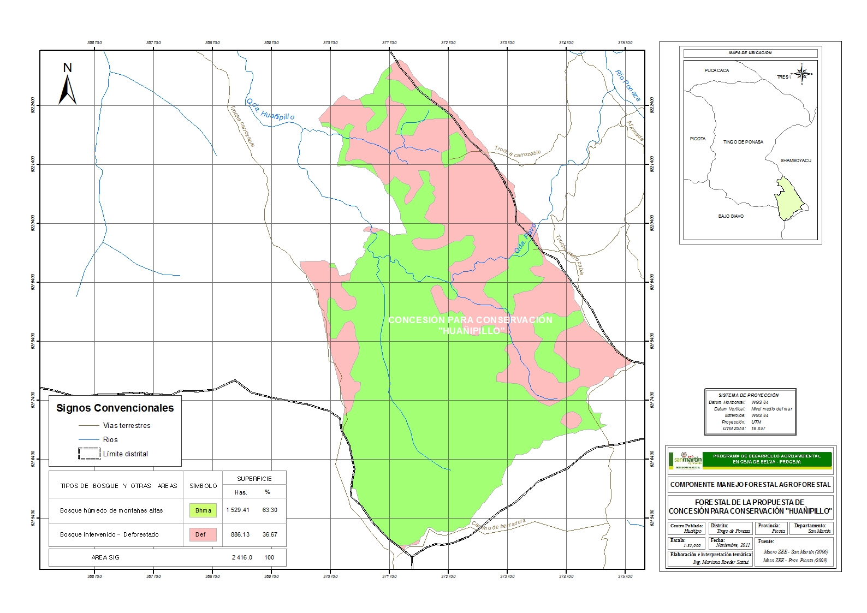The width and height of the screenshot is (867, 613).
Task: Click the compass rose in the location map
Action: (801, 74)
